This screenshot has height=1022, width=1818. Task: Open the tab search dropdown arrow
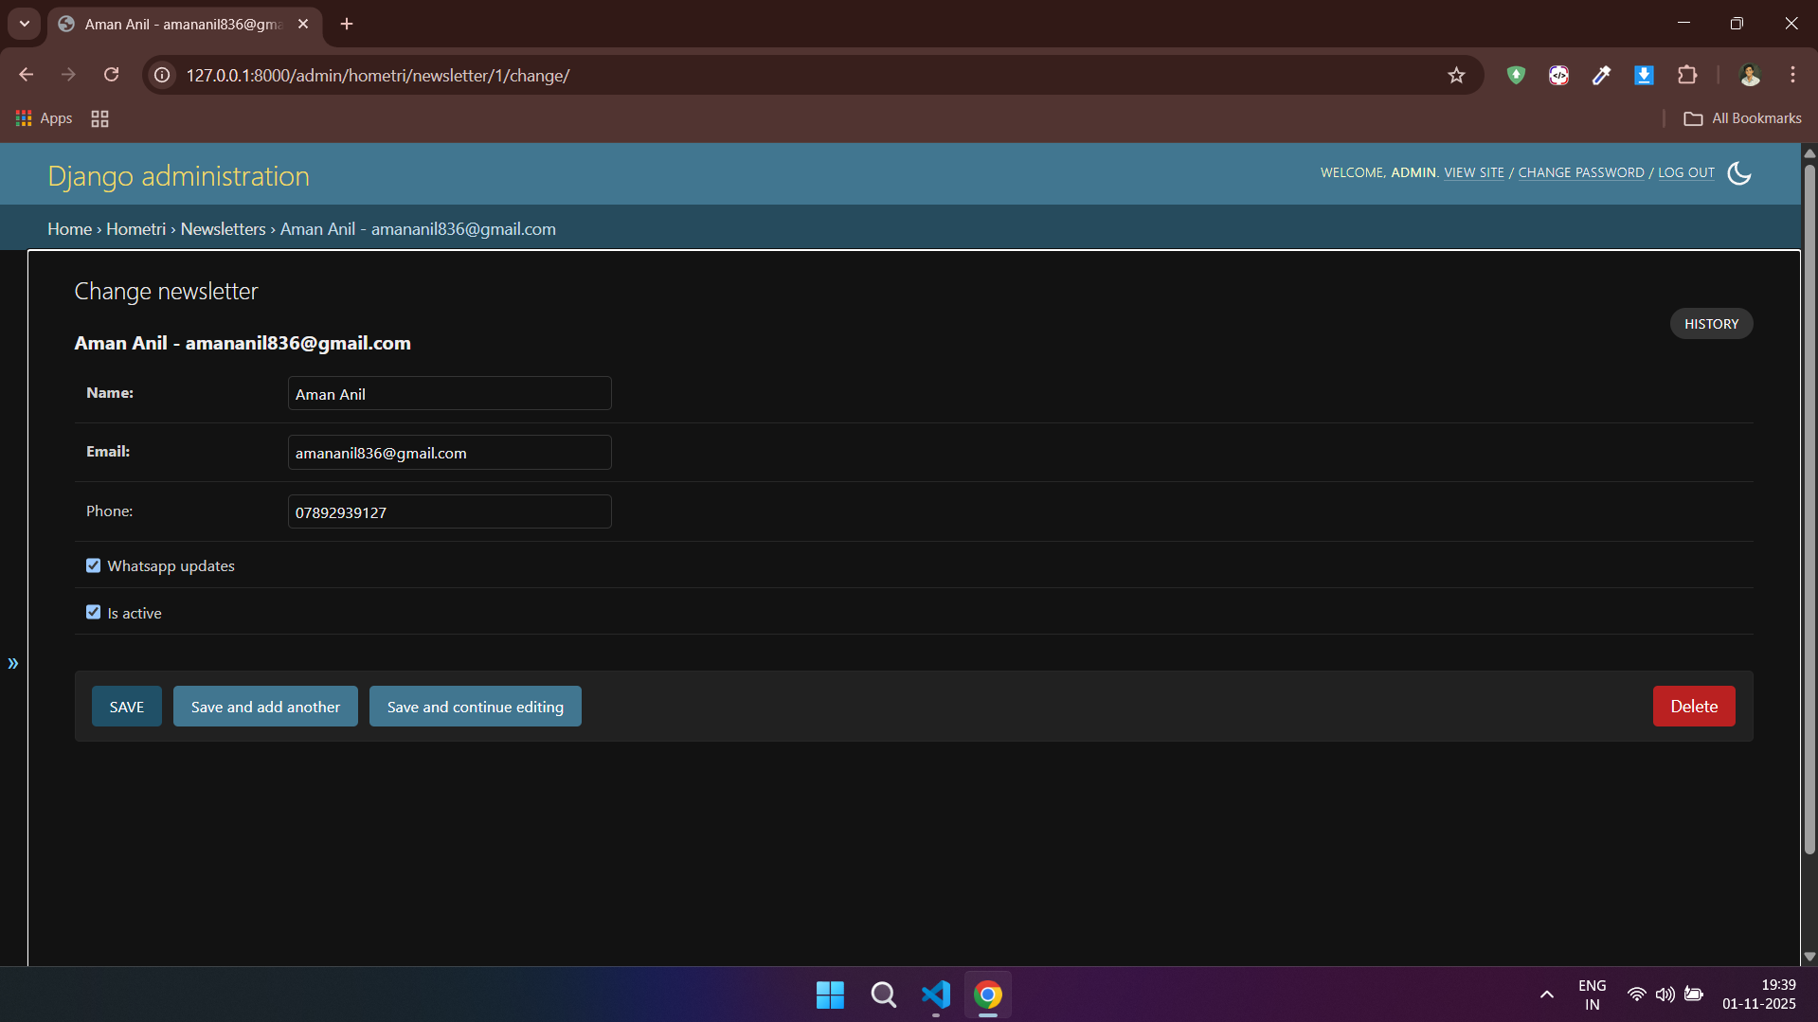(x=25, y=24)
